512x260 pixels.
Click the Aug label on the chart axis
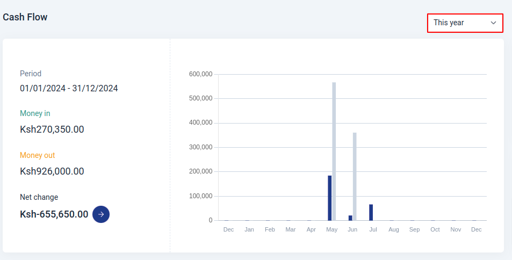394,229
